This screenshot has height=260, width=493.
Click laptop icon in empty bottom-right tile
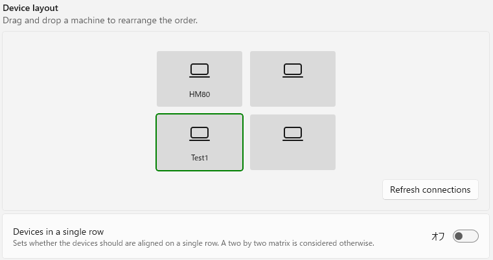pyautogui.click(x=293, y=134)
